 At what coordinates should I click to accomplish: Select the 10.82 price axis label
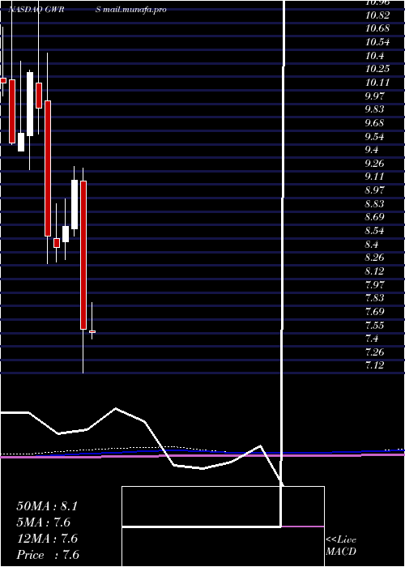click(x=377, y=15)
